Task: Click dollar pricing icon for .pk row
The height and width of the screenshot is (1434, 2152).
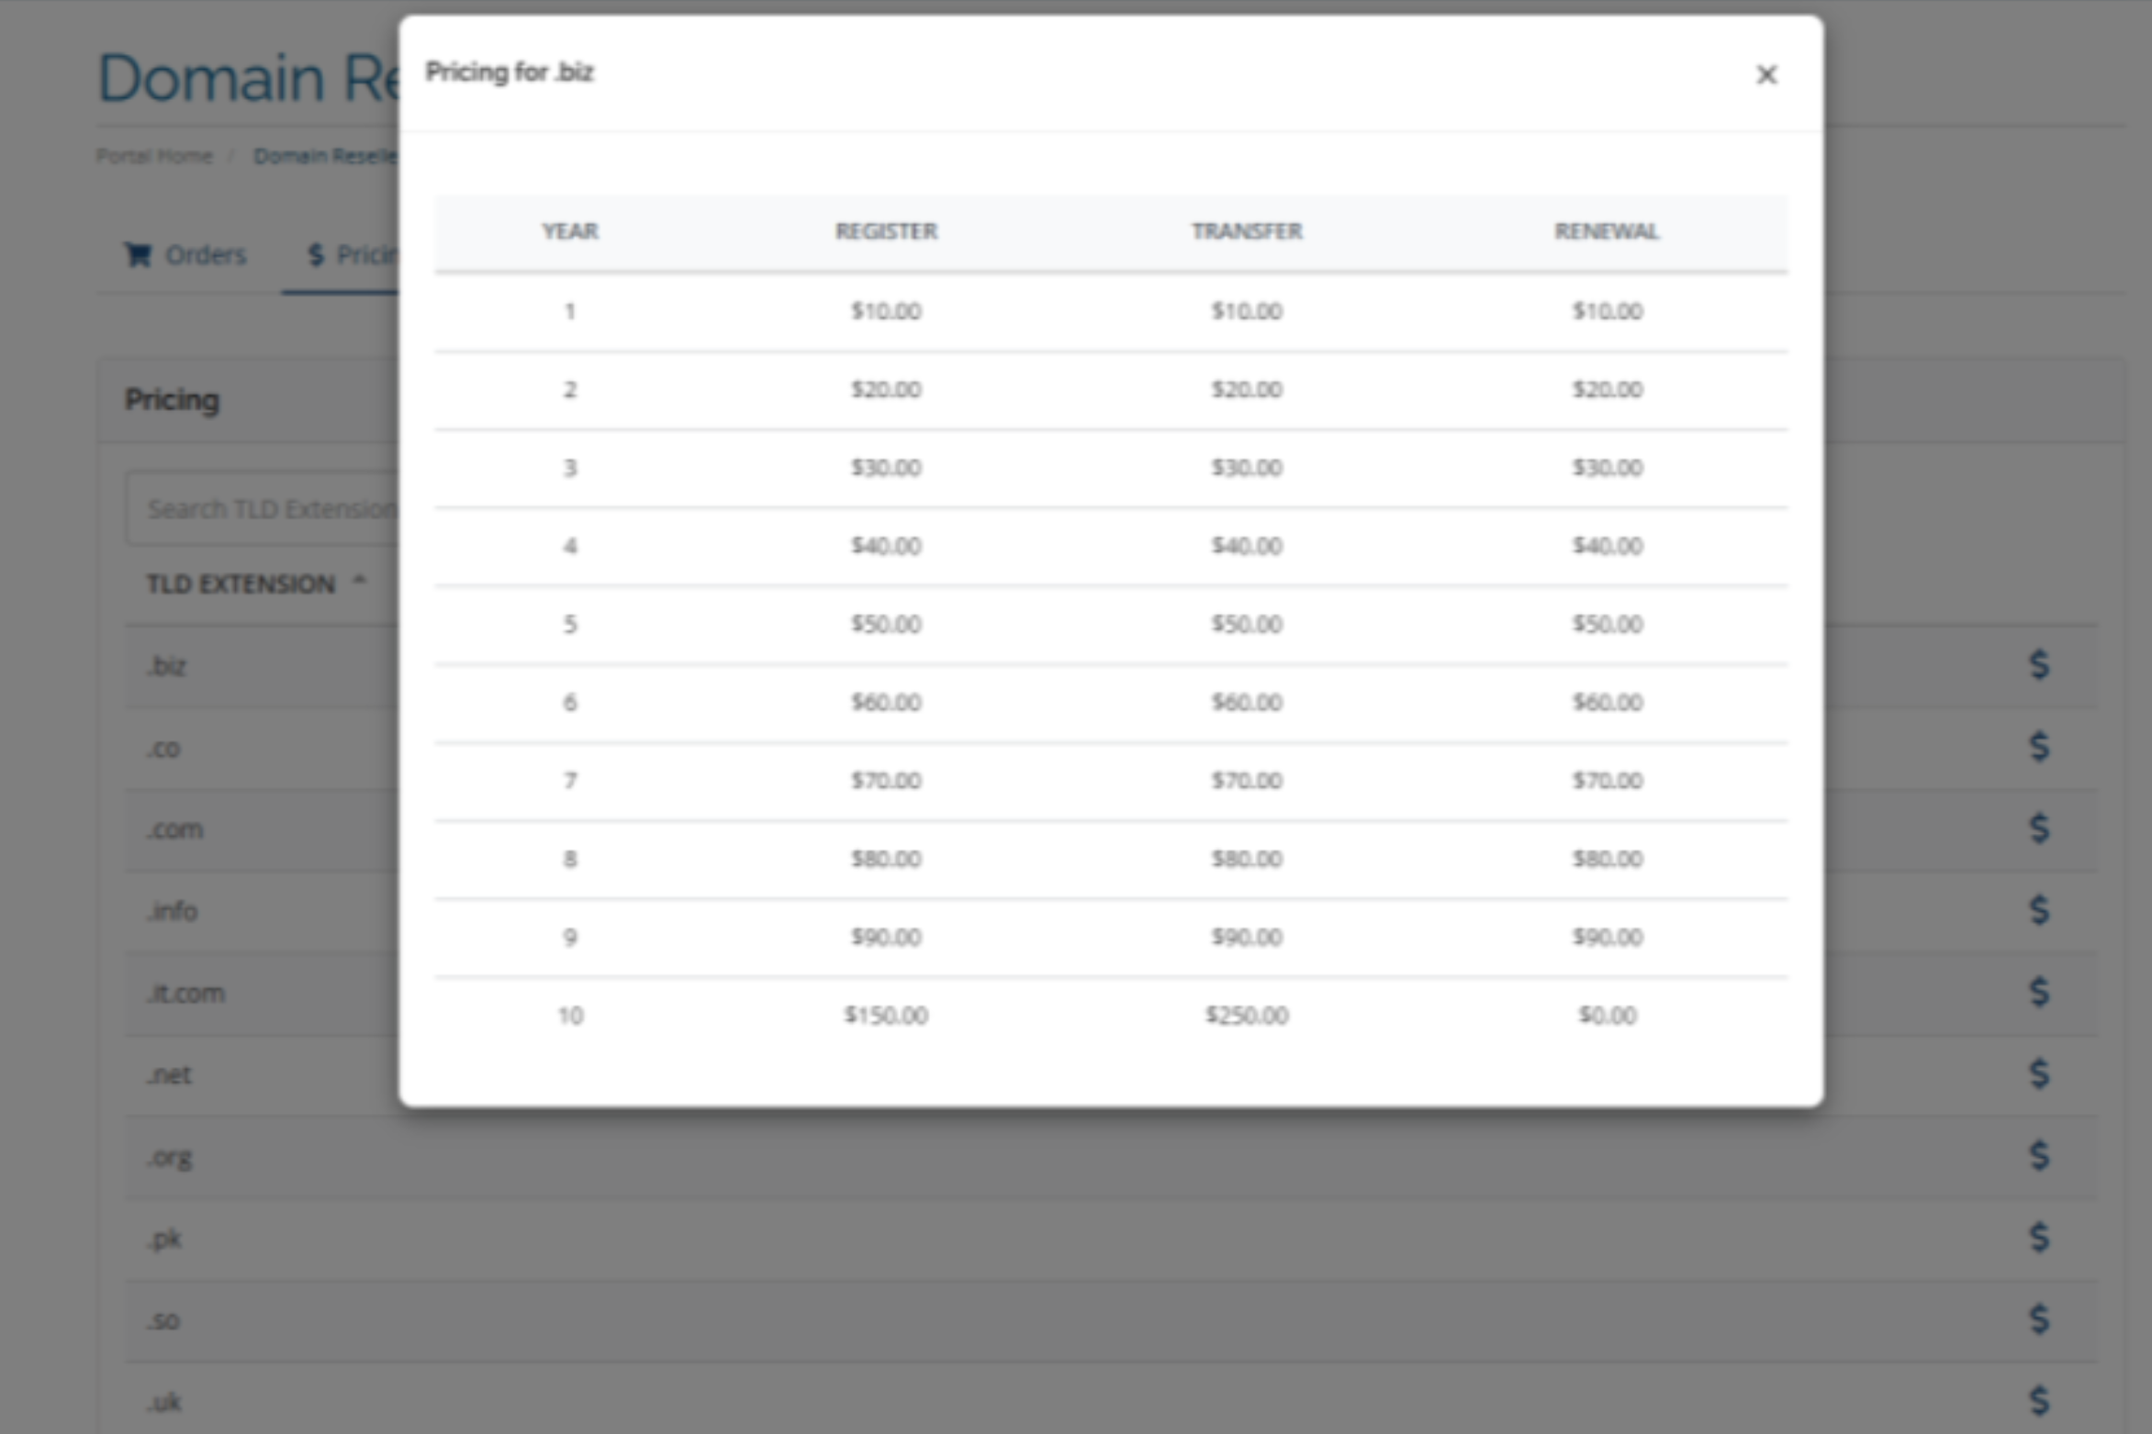Action: pyautogui.click(x=2038, y=1238)
